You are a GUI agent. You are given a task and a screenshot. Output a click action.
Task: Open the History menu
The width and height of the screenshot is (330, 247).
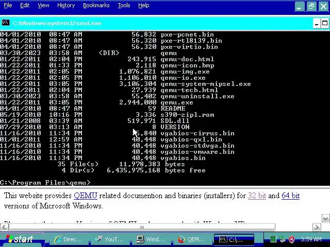66,5
